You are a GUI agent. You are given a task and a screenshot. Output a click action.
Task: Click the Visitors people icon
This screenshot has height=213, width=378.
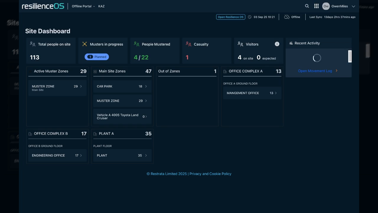240,44
